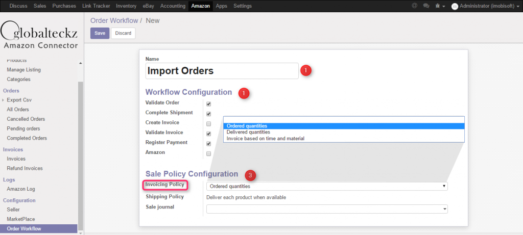Open the Invoicing Policy dropdown
The image size is (523, 235).
click(x=327, y=187)
